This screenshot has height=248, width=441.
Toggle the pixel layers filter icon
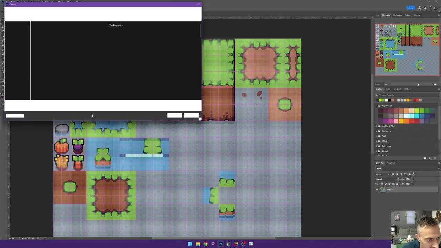393,174
